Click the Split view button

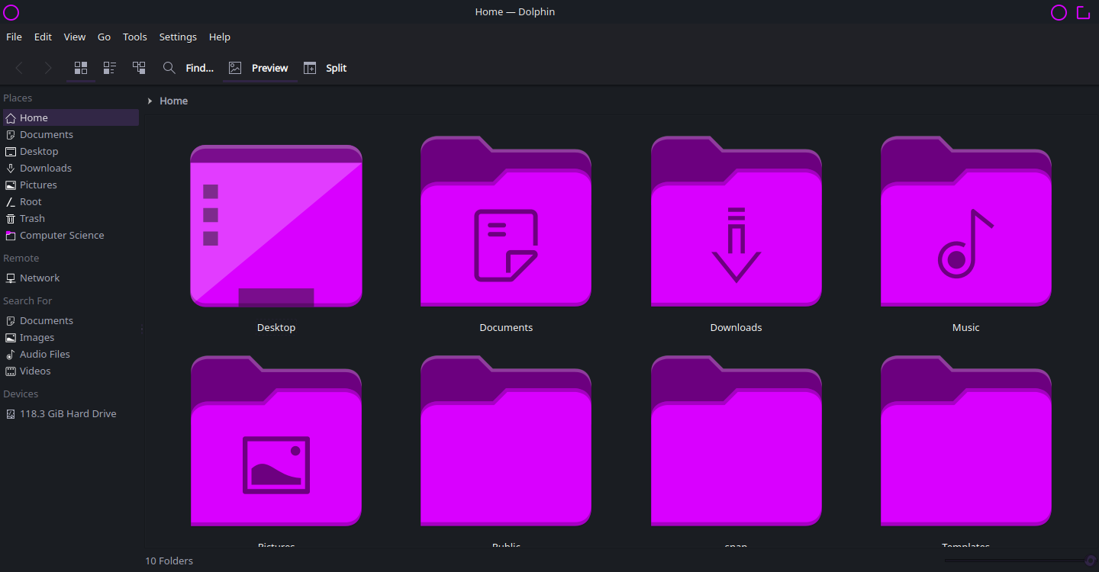click(325, 68)
